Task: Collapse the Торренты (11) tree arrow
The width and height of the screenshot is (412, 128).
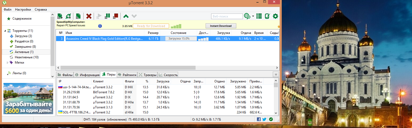Action: pos(5,31)
